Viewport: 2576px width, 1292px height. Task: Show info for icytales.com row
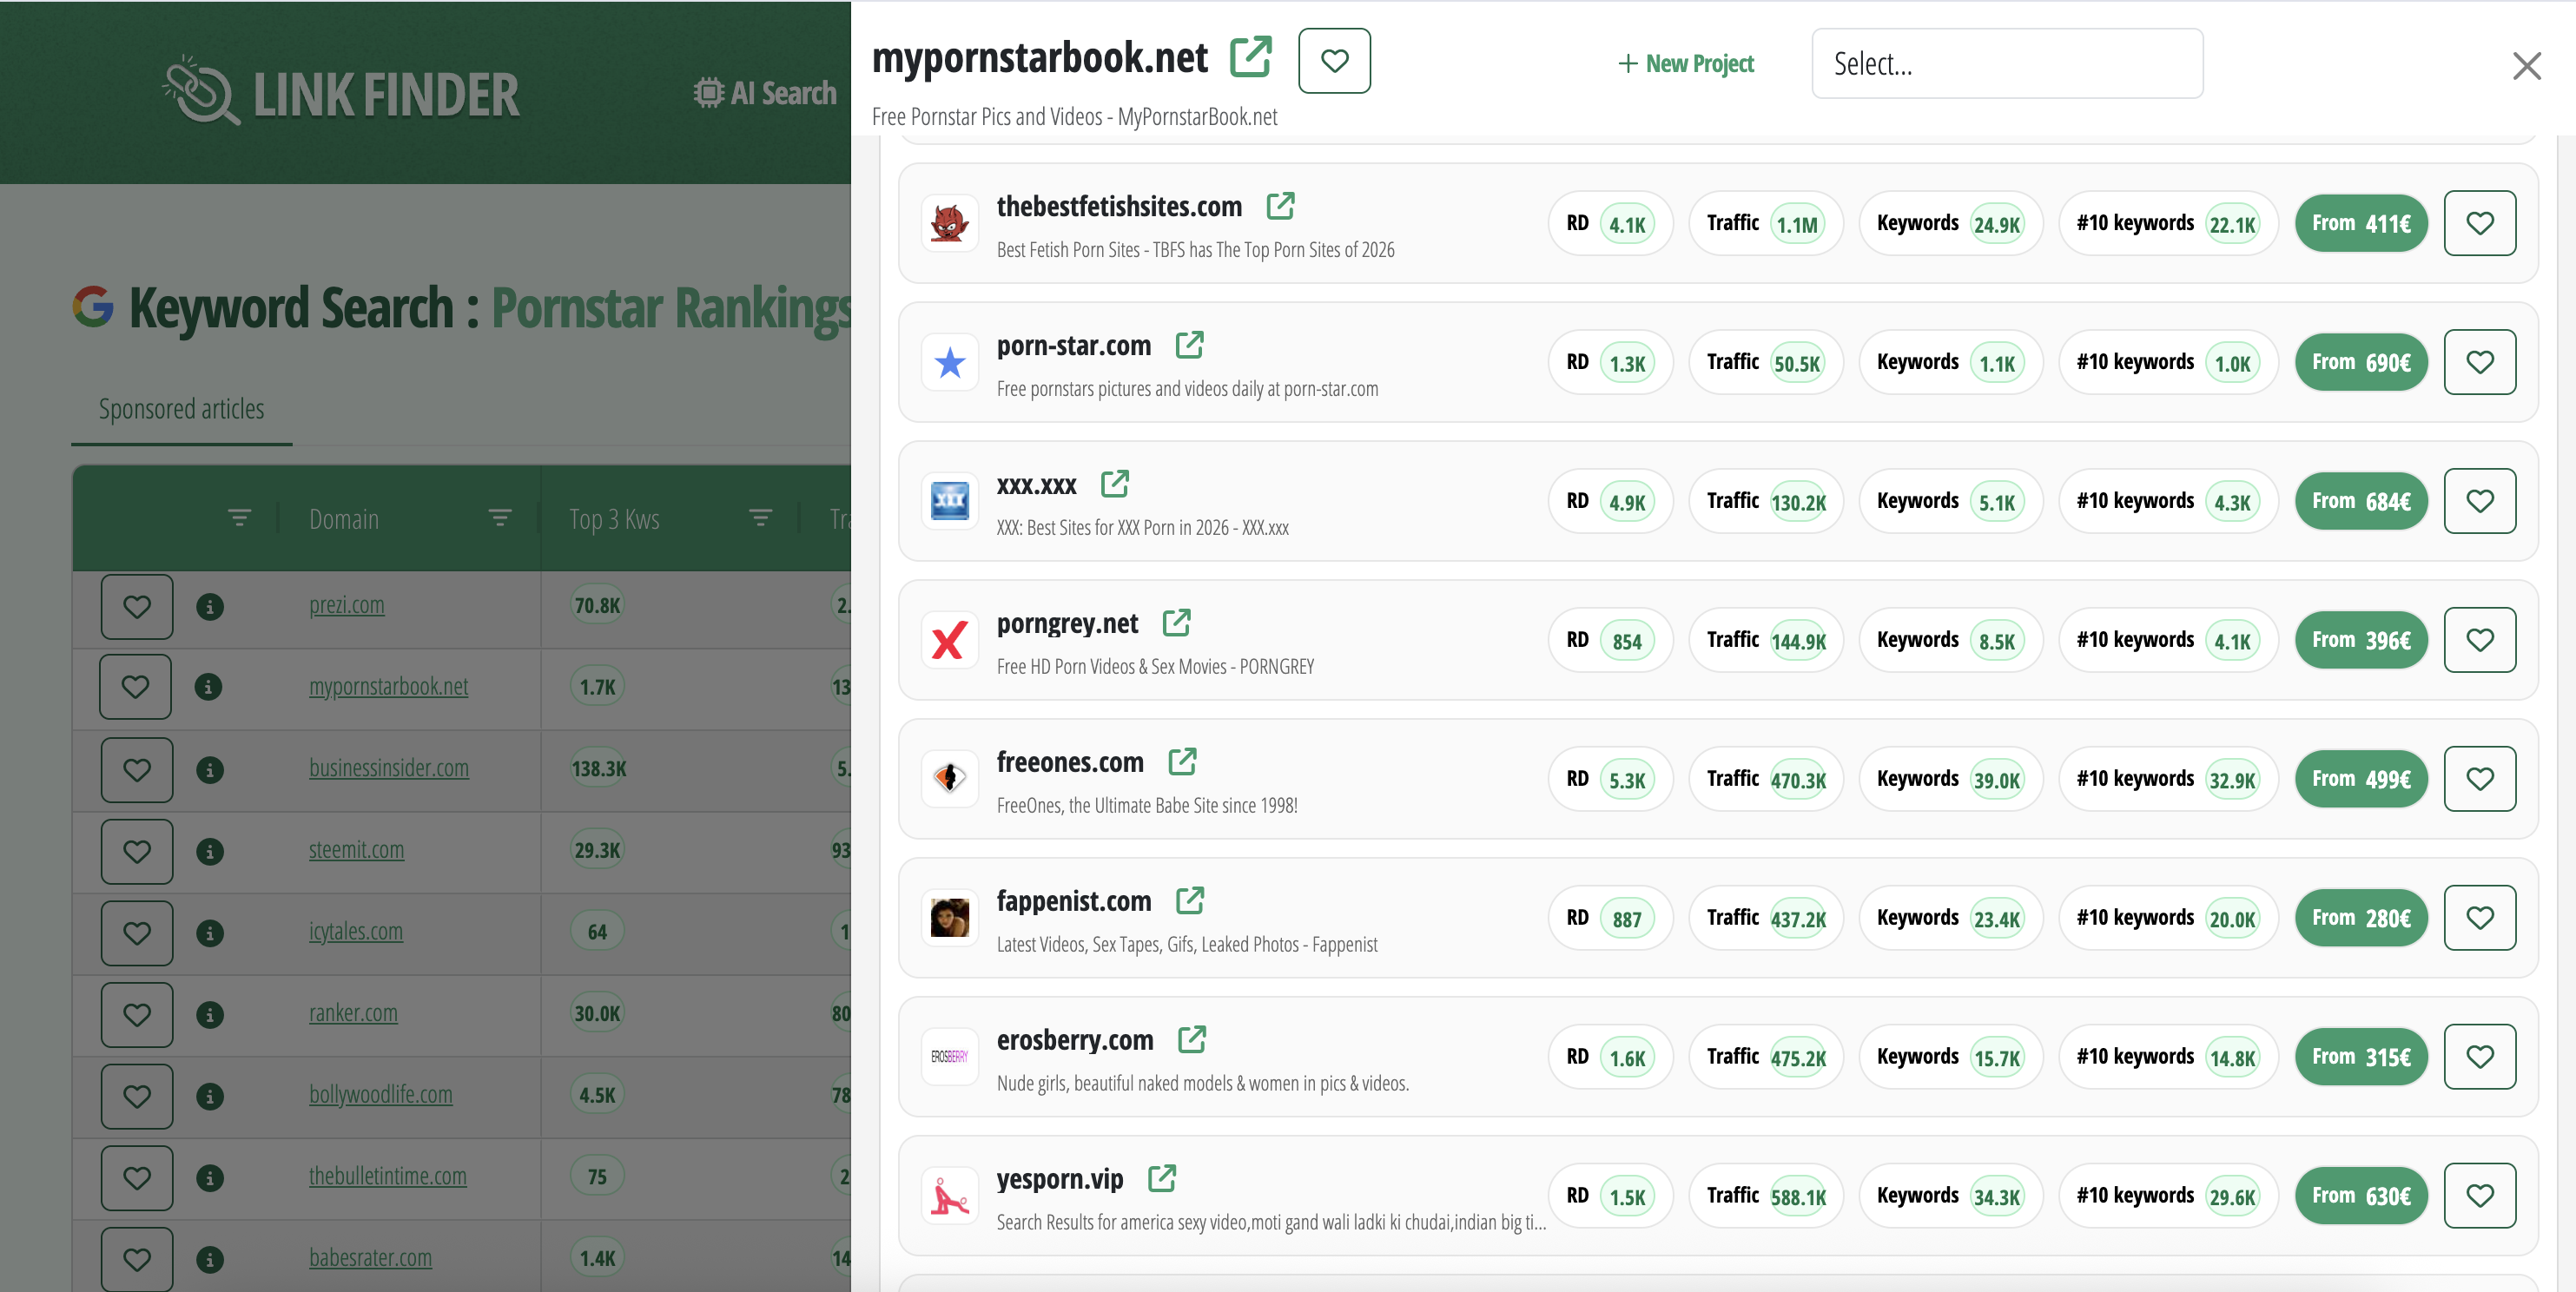209,932
